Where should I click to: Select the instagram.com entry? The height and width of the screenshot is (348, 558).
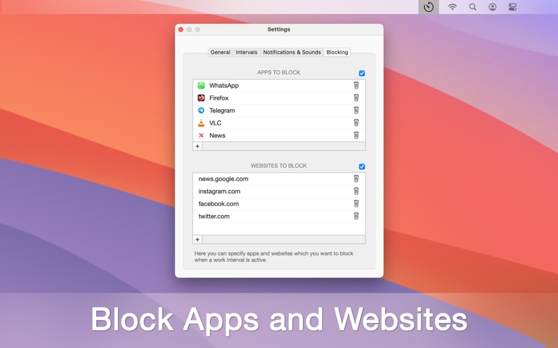(219, 191)
